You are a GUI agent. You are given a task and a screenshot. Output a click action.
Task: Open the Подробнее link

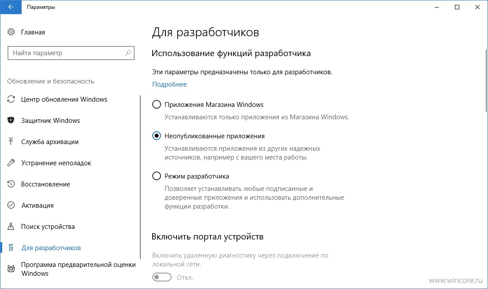pos(169,84)
